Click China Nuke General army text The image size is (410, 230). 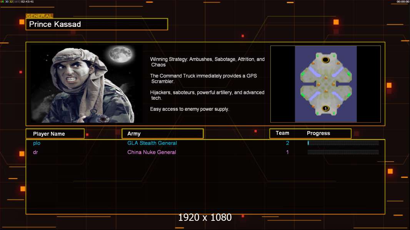pos(152,152)
